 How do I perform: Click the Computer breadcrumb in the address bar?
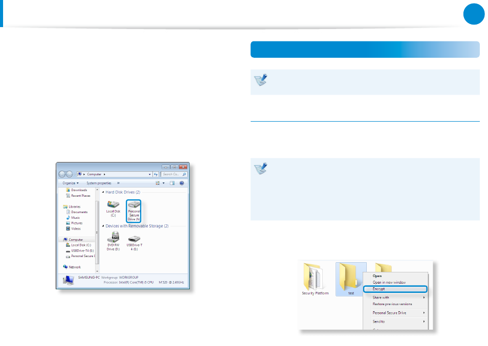click(x=94, y=174)
